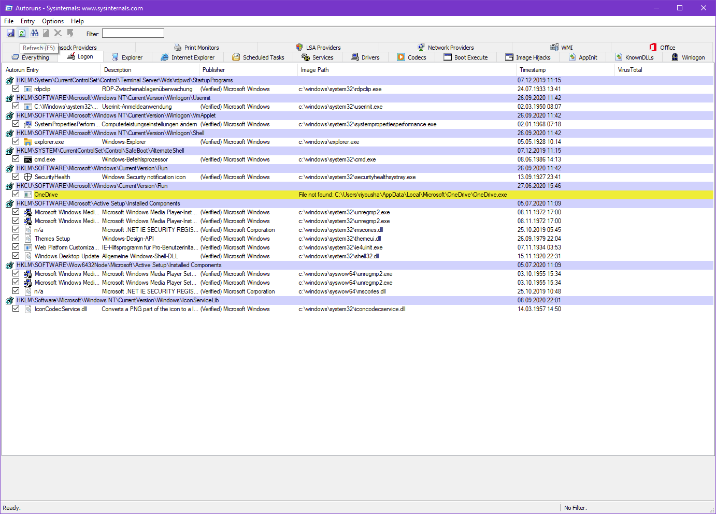Click the 'File not found' OneDrive.exe path
Screen dimensions: 716x514
pos(403,195)
